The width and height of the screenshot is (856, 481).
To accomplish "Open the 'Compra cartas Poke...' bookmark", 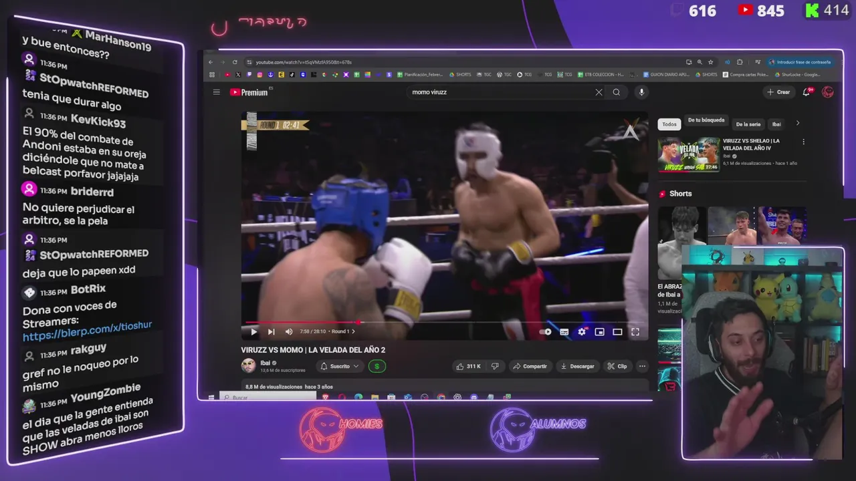I will [745, 75].
